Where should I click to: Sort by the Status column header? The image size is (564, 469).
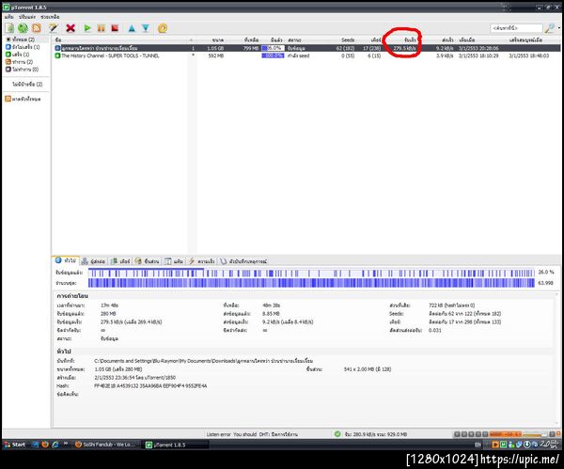coord(294,39)
